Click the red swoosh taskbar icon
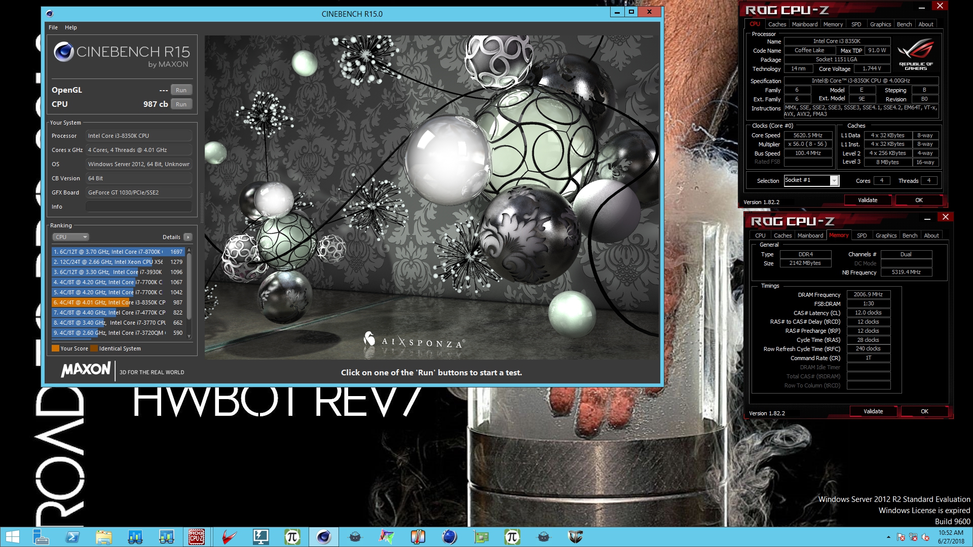973x547 pixels. click(x=229, y=537)
